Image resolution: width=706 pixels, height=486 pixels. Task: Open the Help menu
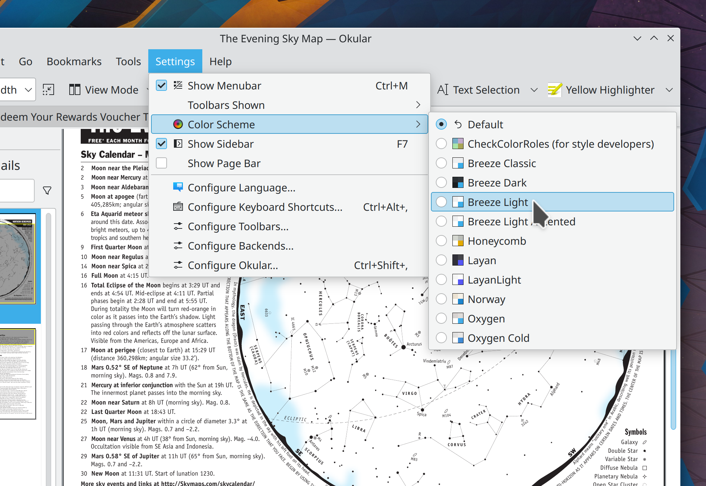pos(220,61)
